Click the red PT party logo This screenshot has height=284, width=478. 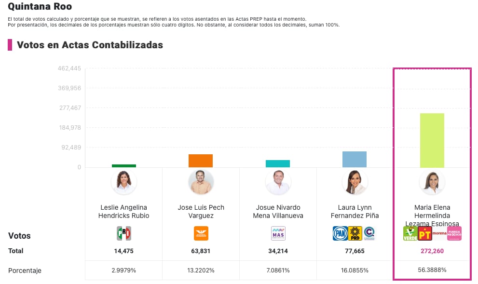point(424,233)
